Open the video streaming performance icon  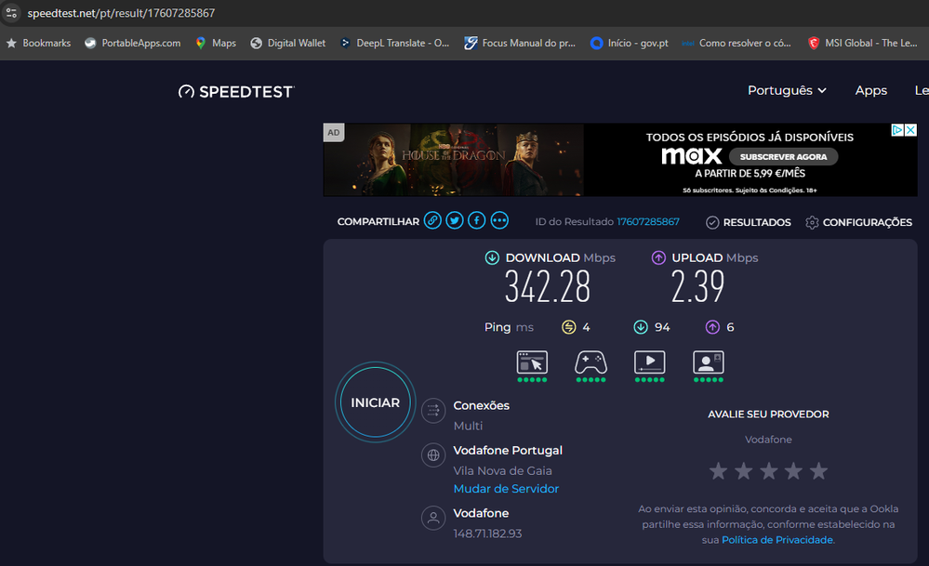point(649,363)
